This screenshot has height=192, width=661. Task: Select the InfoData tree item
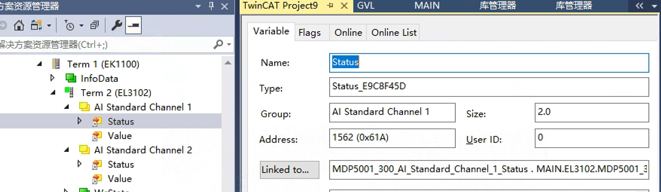pos(99,79)
